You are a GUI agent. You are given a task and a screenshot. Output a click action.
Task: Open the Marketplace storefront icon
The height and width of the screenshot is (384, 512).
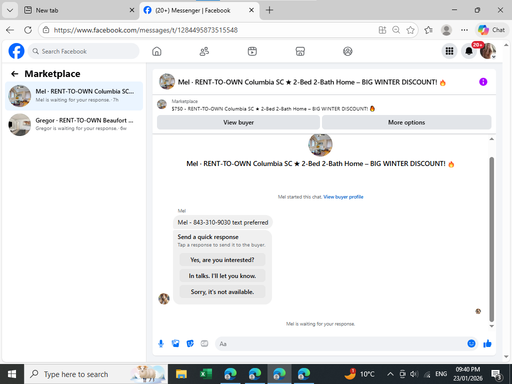300,51
